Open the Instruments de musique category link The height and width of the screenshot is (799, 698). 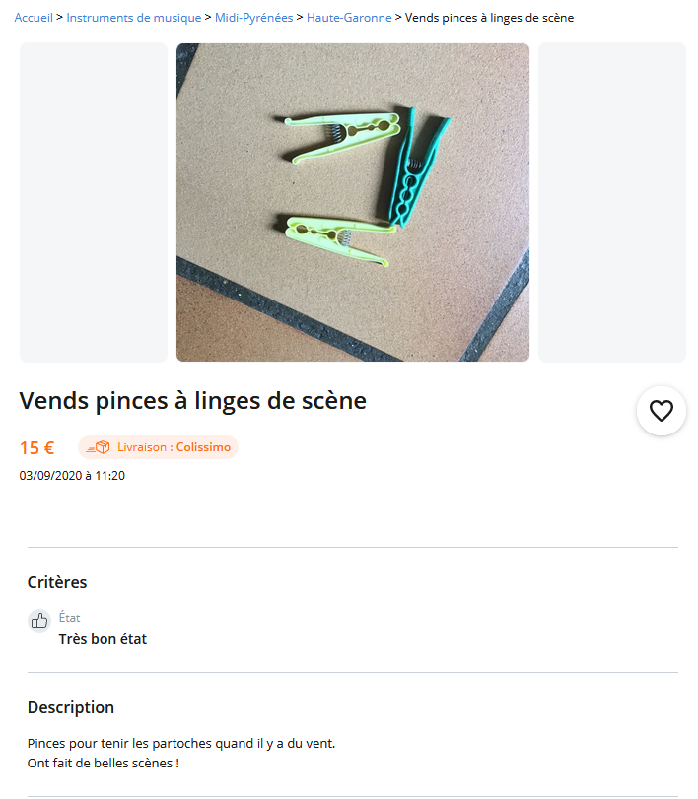coord(134,18)
